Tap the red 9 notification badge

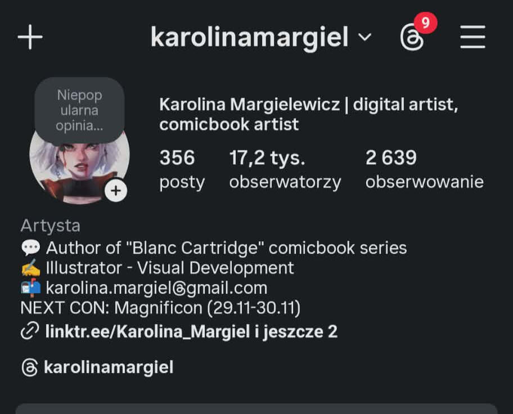[425, 23]
